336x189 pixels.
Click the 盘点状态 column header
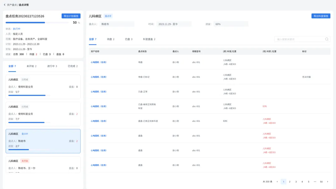(x=142, y=51)
